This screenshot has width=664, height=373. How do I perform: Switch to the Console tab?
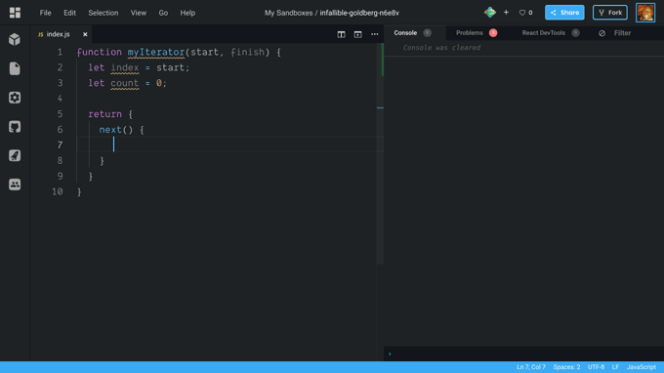click(x=405, y=33)
